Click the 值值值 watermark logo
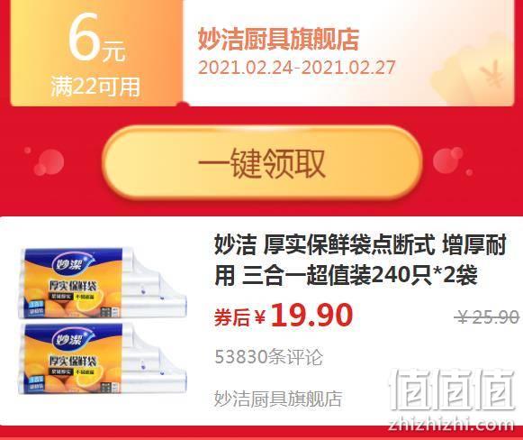The width and height of the screenshot is (523, 440). point(452,390)
